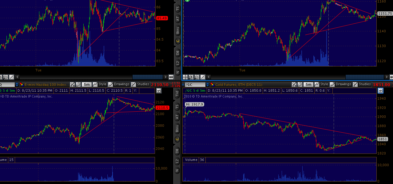Zoom out using the magnifier under the upper-right chart

[197, 77]
